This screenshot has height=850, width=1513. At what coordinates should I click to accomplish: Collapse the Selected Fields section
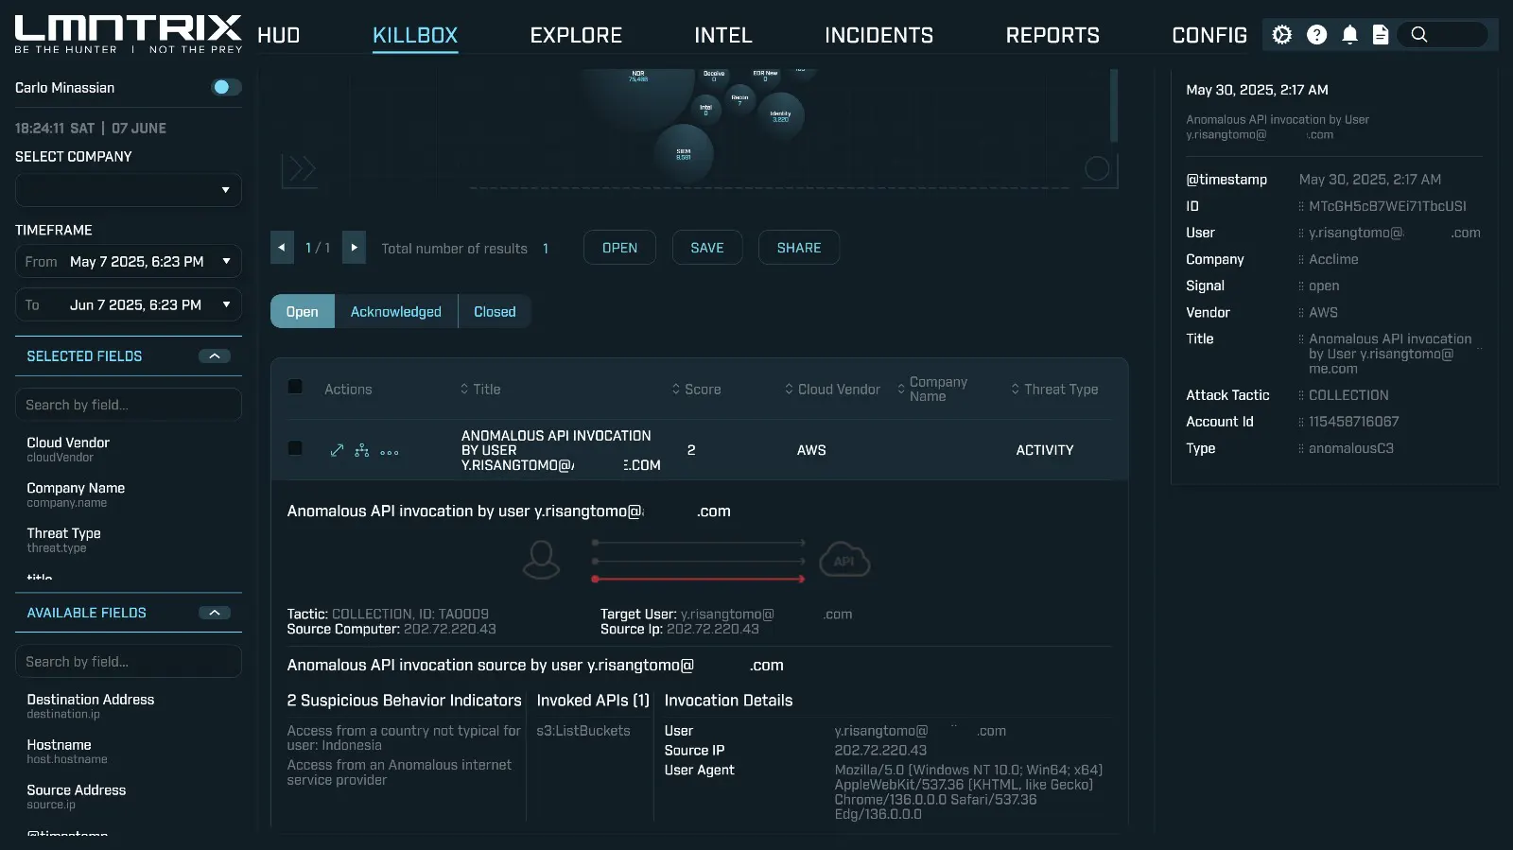point(215,356)
